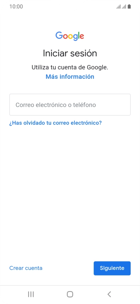The height and width of the screenshot is (304, 140).
Task: Tap the battery icon in status bar
Action: tap(129, 7)
